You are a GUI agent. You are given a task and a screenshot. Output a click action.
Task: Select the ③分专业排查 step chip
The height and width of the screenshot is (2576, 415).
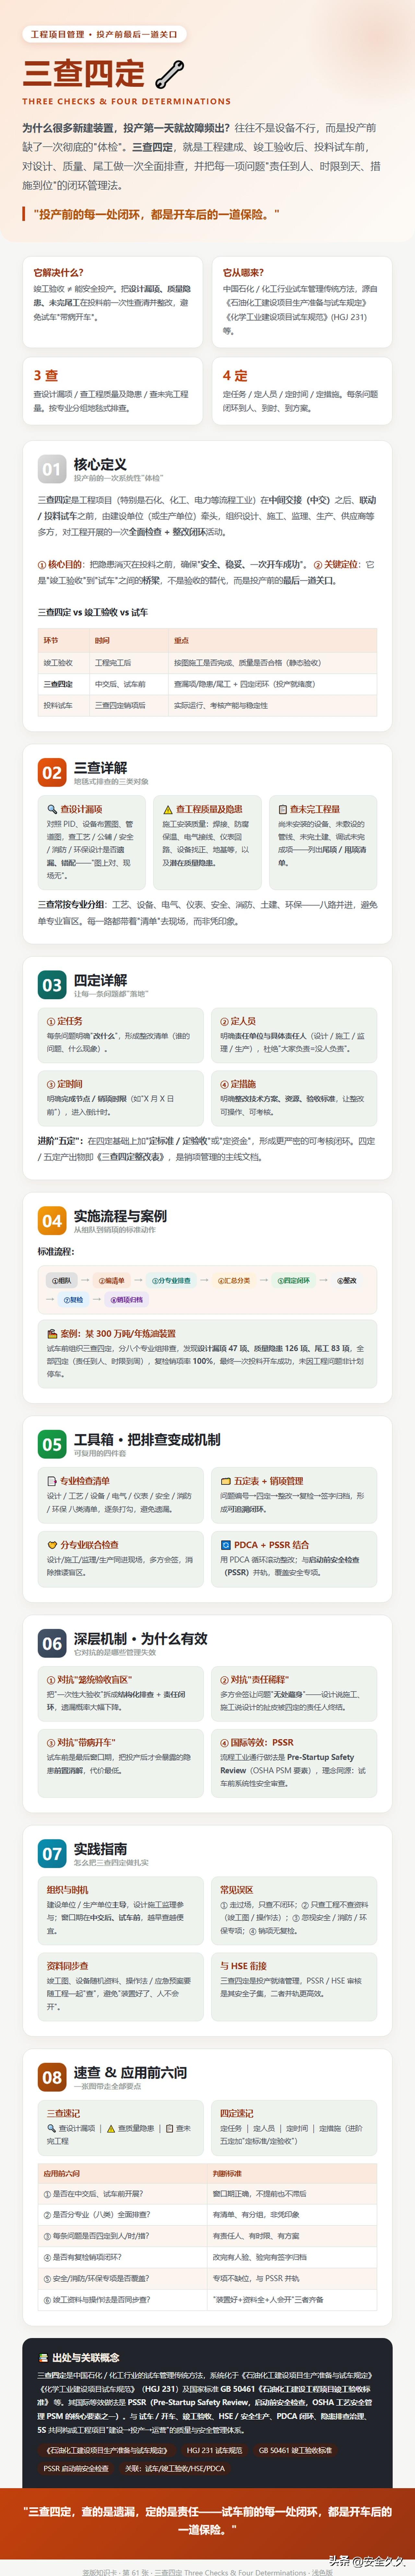[171, 1280]
